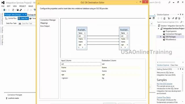Open the My First SSIS Solution link
The height and width of the screenshot is (104, 185).
tap(164, 83)
